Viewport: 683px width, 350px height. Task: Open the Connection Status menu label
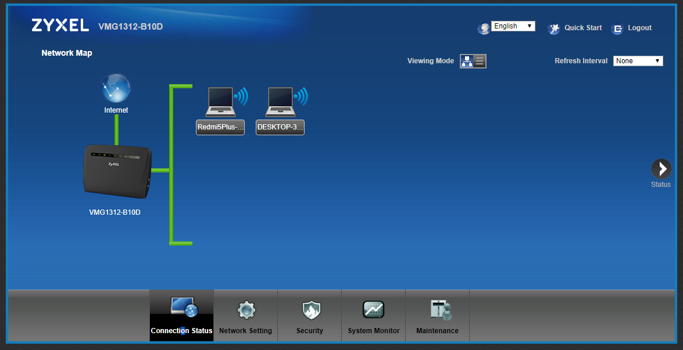(181, 331)
